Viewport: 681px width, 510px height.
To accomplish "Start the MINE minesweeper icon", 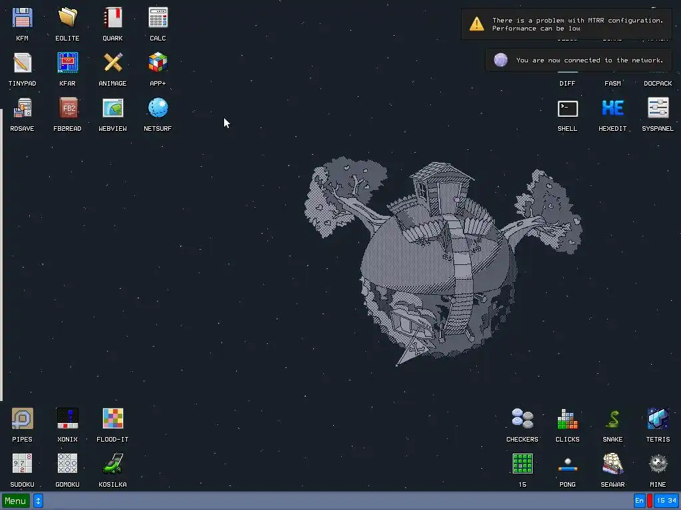I will coord(658,464).
